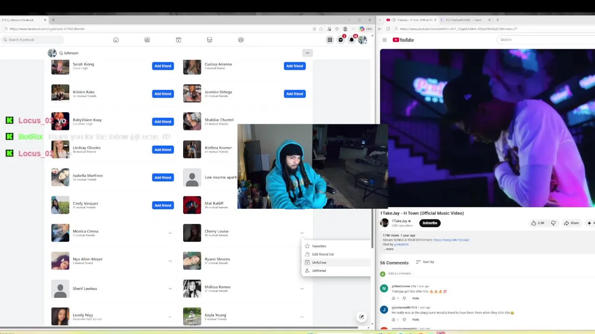The height and width of the screenshot is (334, 595).
Task: Open Mat Ratliff's profile thumbnail
Action: (192, 205)
